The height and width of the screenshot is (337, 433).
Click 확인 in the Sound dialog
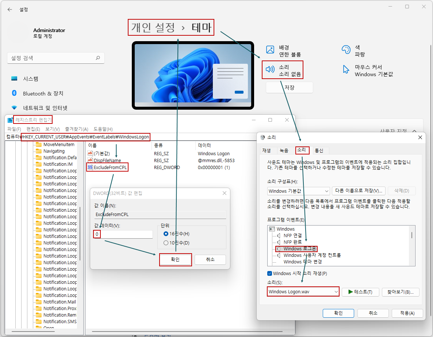338,313
